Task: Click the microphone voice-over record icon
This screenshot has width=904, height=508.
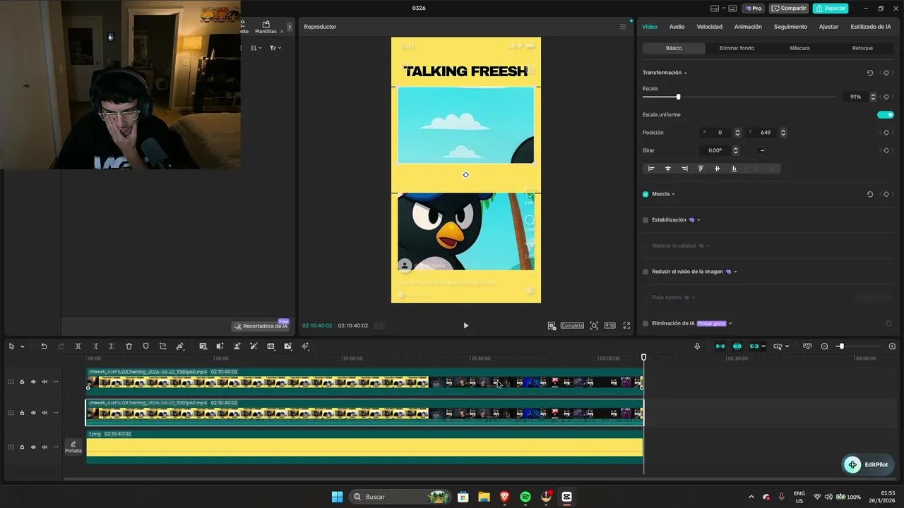Action: tap(697, 346)
